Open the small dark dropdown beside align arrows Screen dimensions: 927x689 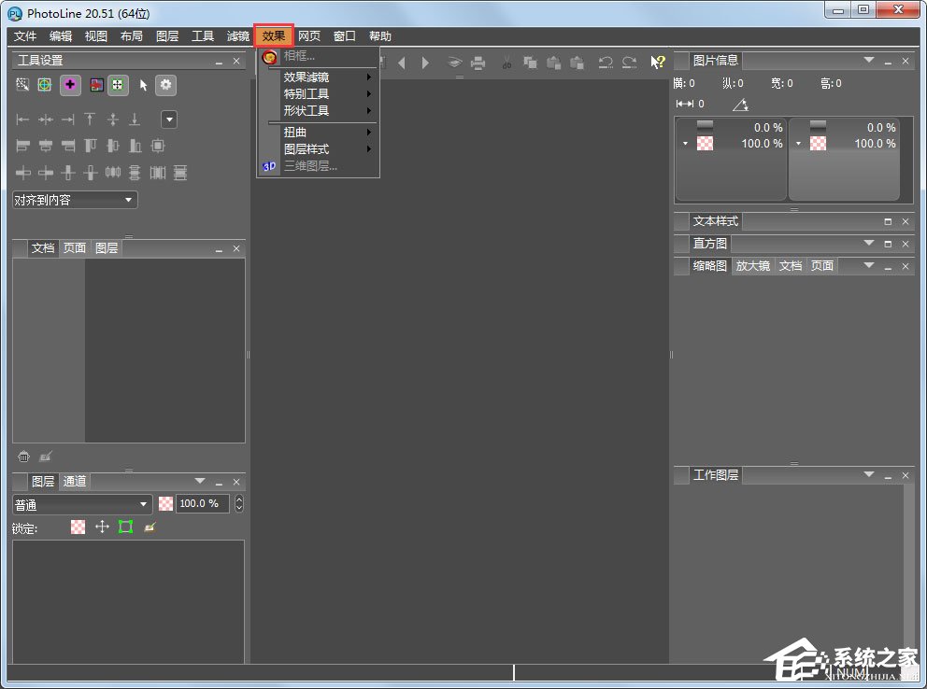click(x=169, y=120)
